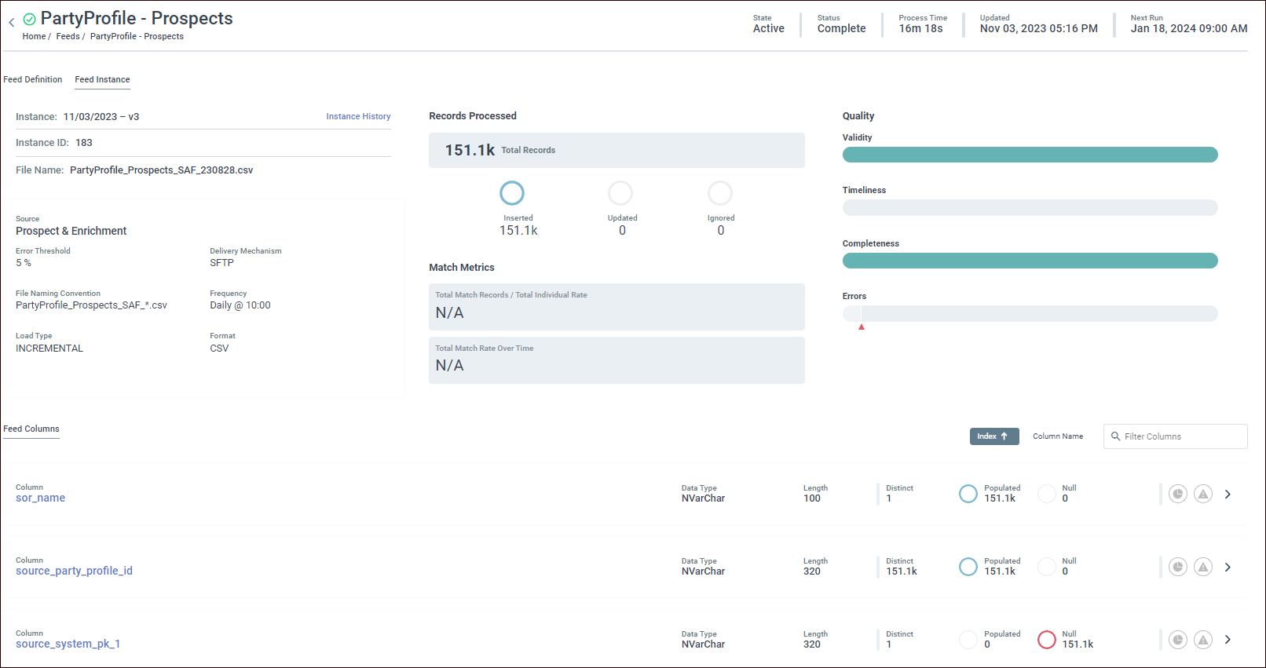Click the back arrow beside PartyProfile title
Image resolution: width=1266 pixels, height=668 pixels.
[12, 23]
